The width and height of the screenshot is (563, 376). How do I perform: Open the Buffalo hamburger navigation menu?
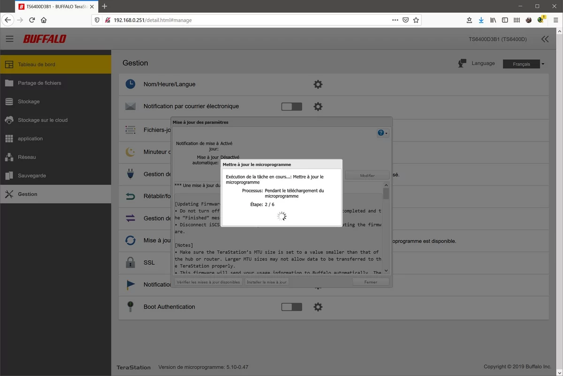tap(9, 39)
